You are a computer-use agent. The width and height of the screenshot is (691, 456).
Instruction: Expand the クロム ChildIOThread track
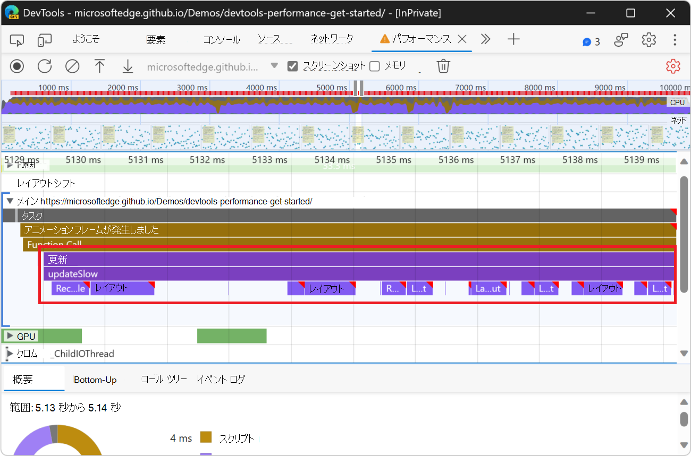(x=10, y=354)
